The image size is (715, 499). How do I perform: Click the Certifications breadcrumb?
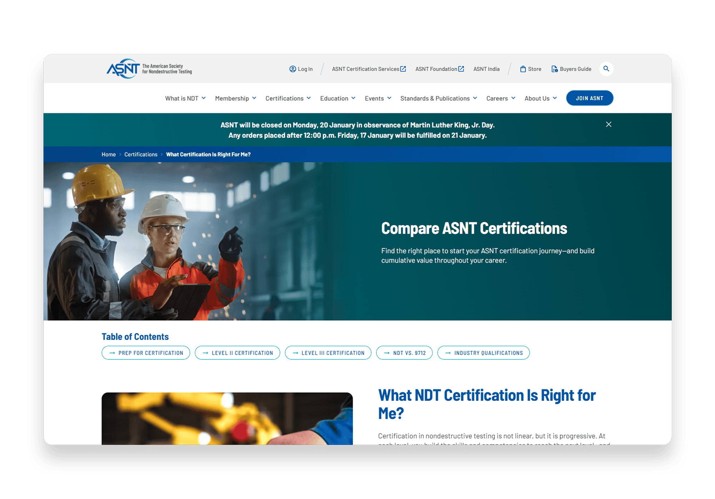tap(141, 154)
